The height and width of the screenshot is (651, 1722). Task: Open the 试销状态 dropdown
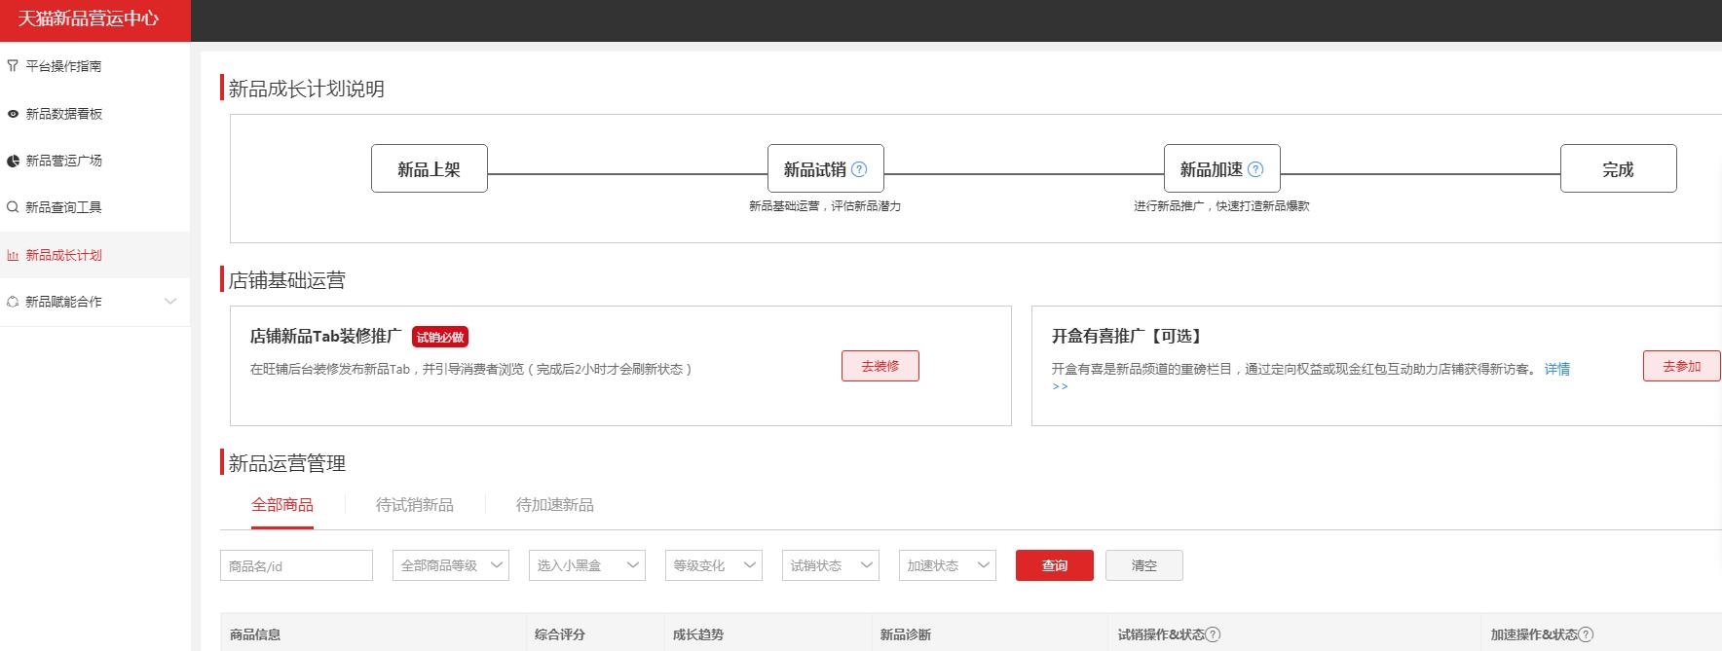pos(830,565)
